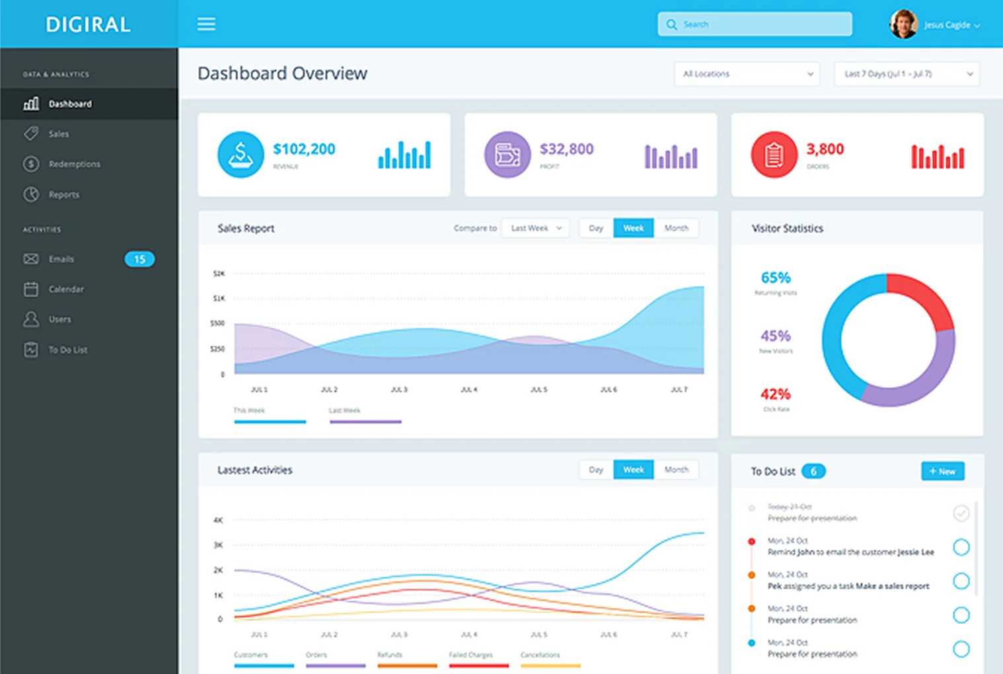
Task: Click the New button in To Do List
Action: pos(942,471)
